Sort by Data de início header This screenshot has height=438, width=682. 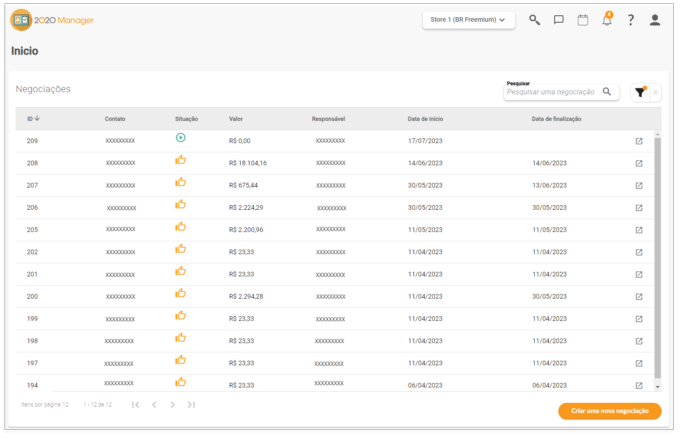click(x=425, y=119)
